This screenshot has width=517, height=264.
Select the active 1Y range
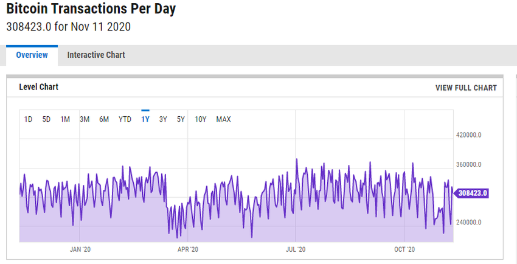(145, 119)
